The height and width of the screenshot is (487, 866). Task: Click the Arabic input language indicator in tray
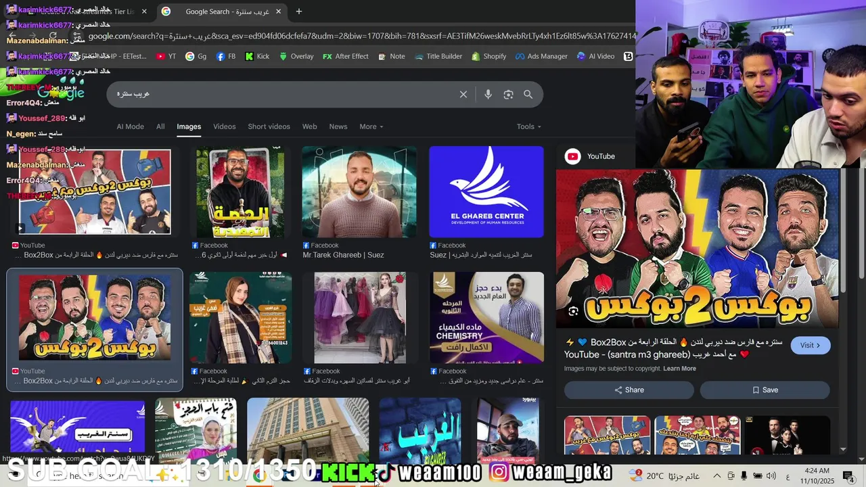[789, 476]
